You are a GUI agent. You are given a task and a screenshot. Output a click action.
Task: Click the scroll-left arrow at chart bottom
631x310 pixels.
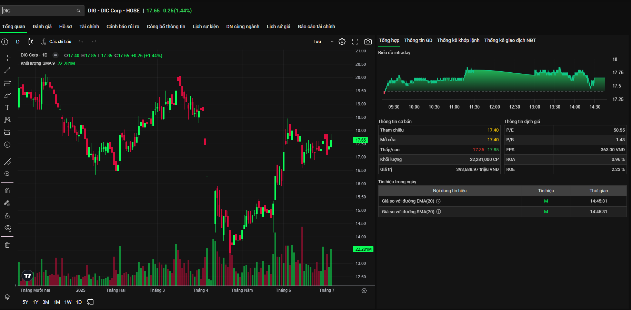coord(16,285)
